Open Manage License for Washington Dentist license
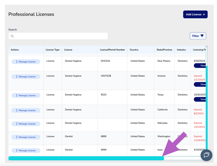The height and width of the screenshot is (166, 217). click(x=26, y=137)
